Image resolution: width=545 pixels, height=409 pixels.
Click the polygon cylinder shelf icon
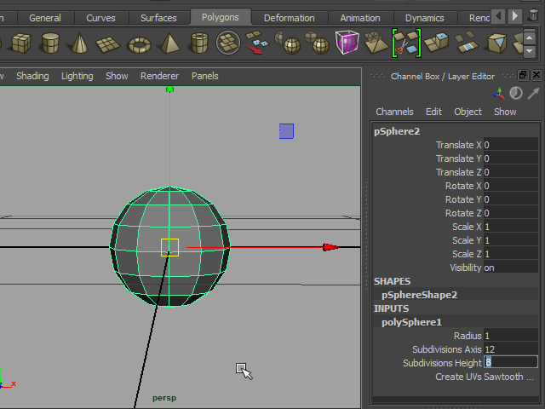coord(50,43)
